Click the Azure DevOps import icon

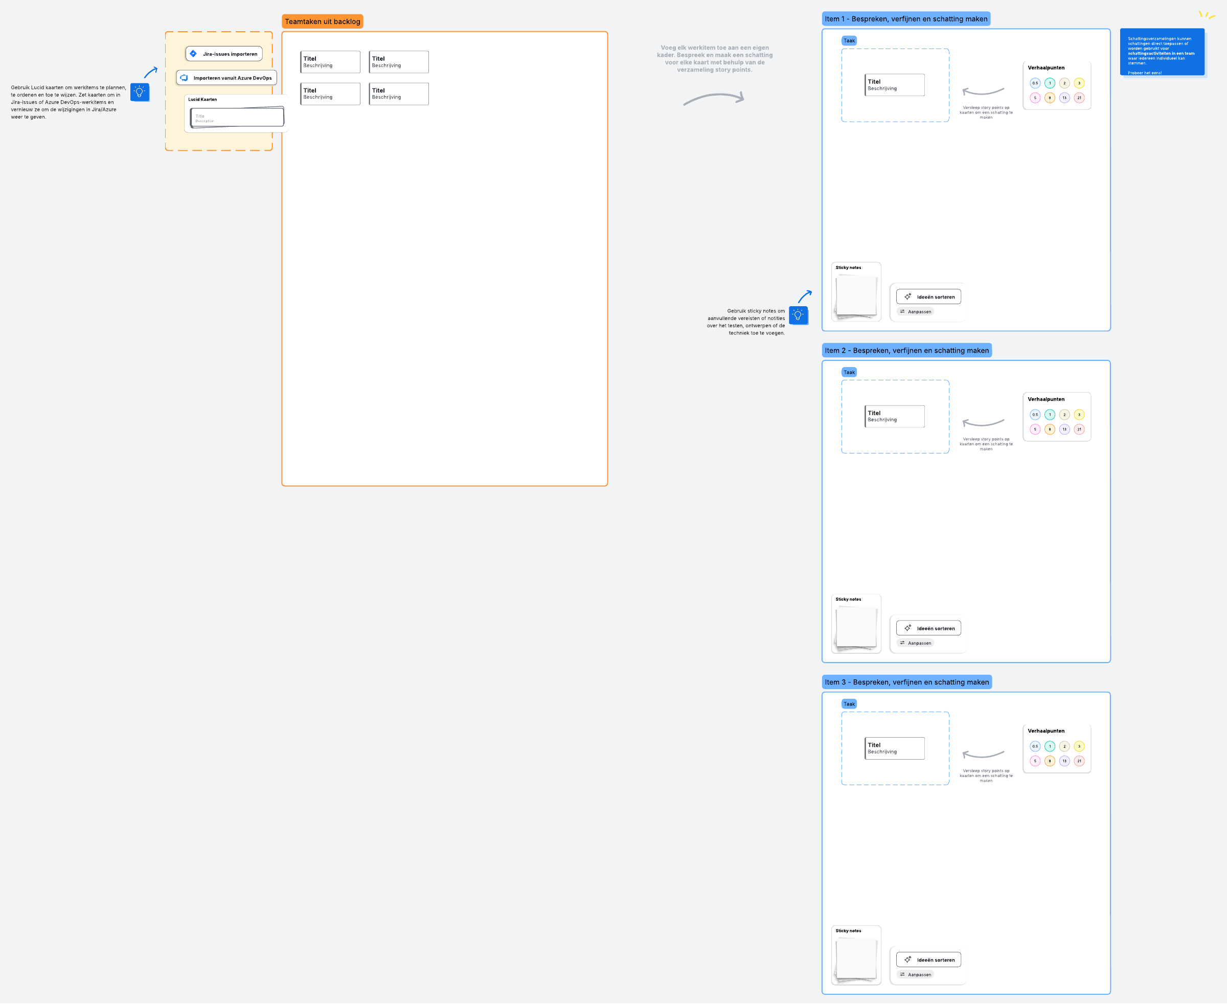tap(184, 78)
